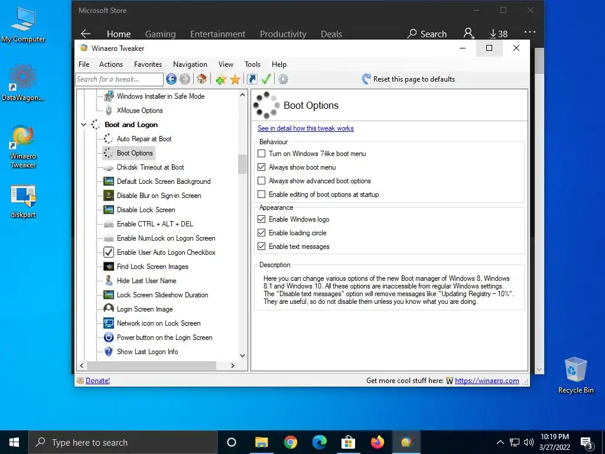Open settings via the gear toolbar icon

click(x=283, y=79)
